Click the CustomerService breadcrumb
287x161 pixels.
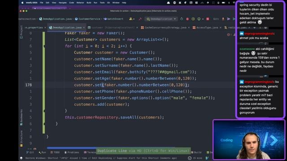pos(87,19)
